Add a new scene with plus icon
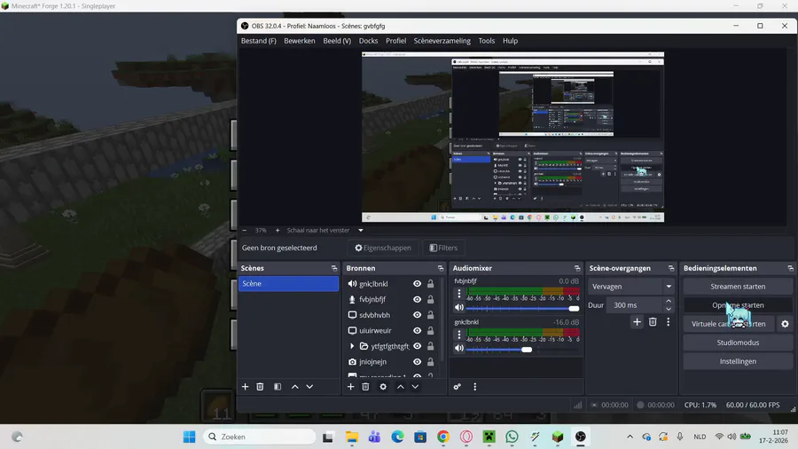Viewport: 798px width, 449px height. click(x=245, y=387)
